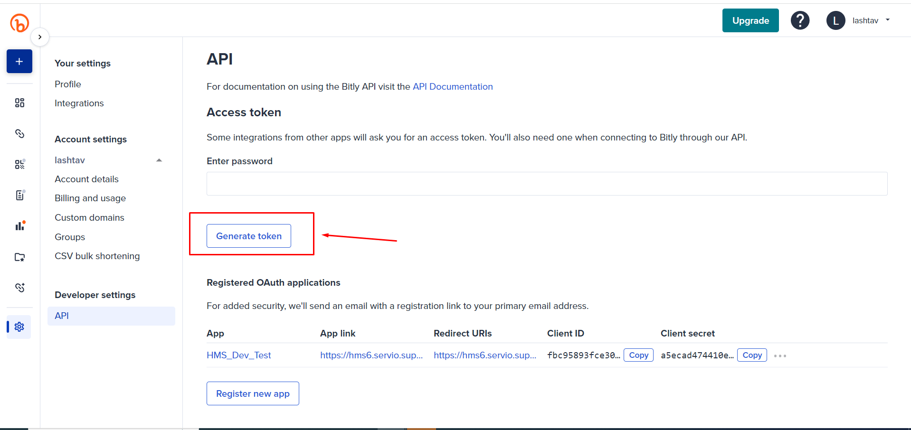Click the Enter password input field
This screenshot has width=911, height=430.
(x=546, y=184)
